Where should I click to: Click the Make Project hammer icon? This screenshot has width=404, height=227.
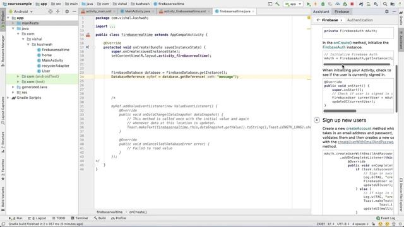pyautogui.click(x=277, y=4)
